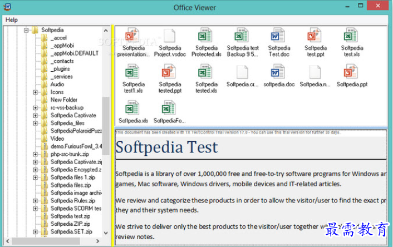The height and width of the screenshot is (247, 393).
Task: Select demo.FuriousFowl_3.4 archive
Action: click(x=76, y=146)
